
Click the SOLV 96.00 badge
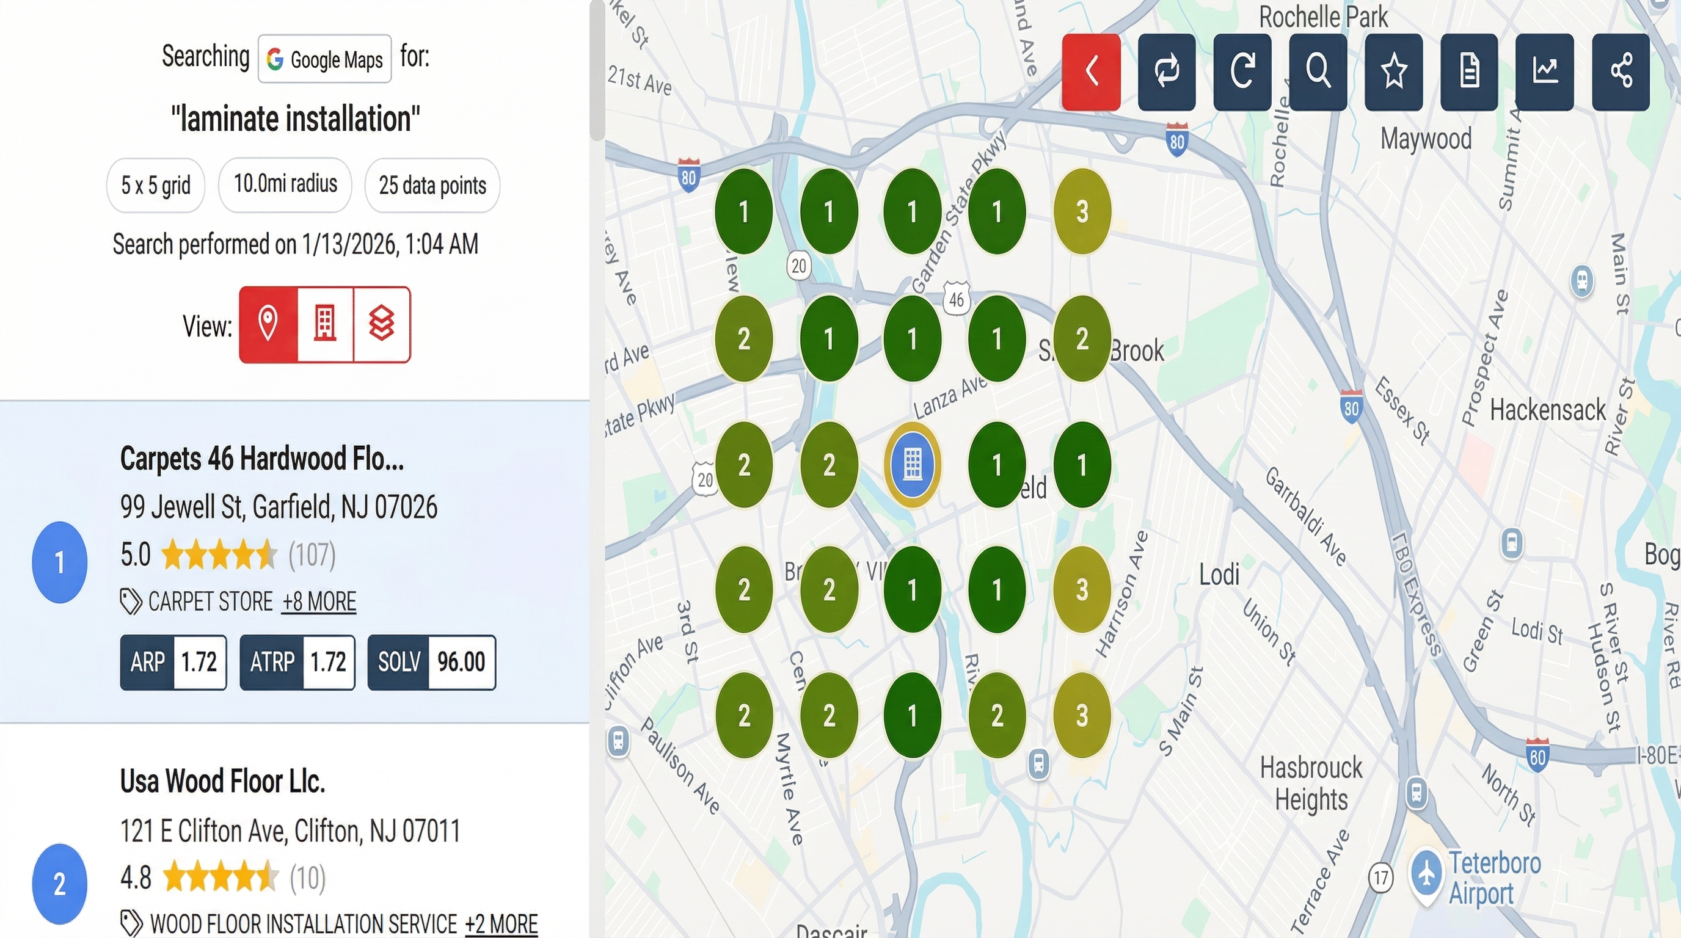(x=431, y=662)
